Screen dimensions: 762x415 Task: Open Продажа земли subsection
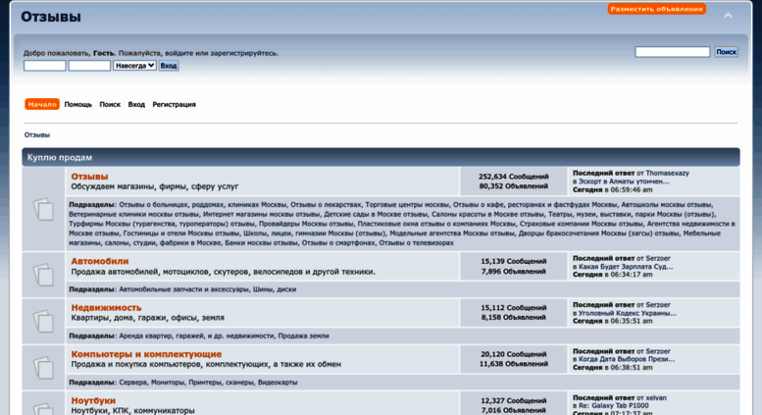pyautogui.click(x=303, y=336)
